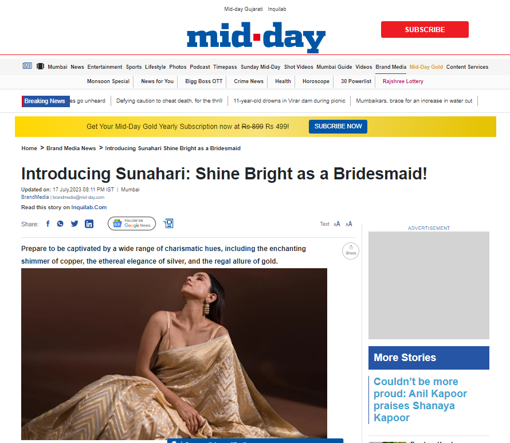Share the article via WhatsApp

point(60,224)
